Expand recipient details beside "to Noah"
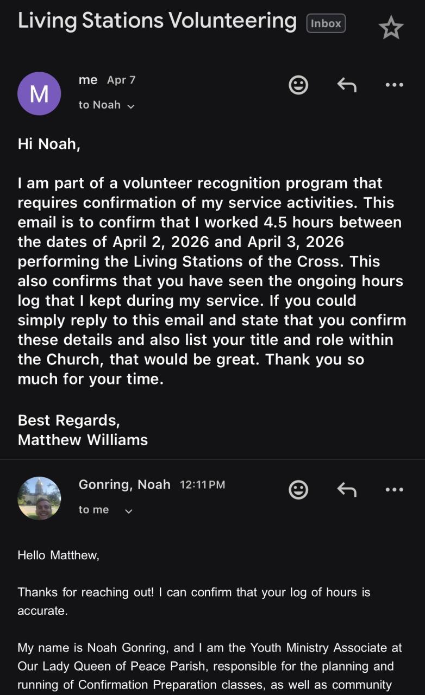Image resolution: width=425 pixels, height=695 pixels. pyautogui.click(x=130, y=106)
